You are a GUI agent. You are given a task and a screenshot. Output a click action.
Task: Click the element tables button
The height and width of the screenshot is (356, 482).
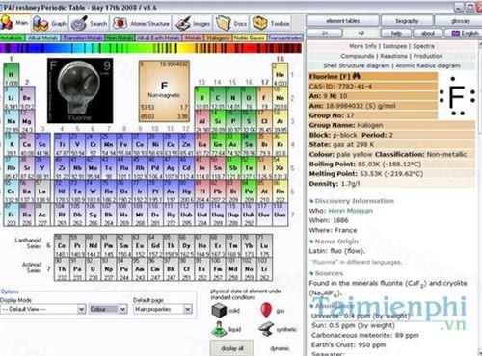pos(342,21)
